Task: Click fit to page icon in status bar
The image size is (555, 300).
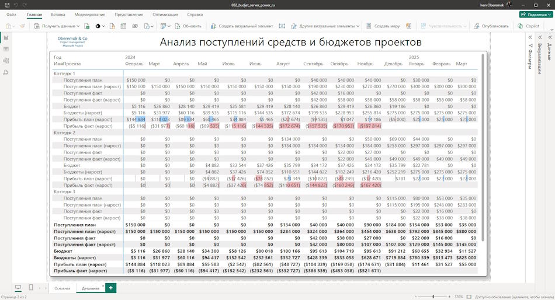Action: (469, 297)
